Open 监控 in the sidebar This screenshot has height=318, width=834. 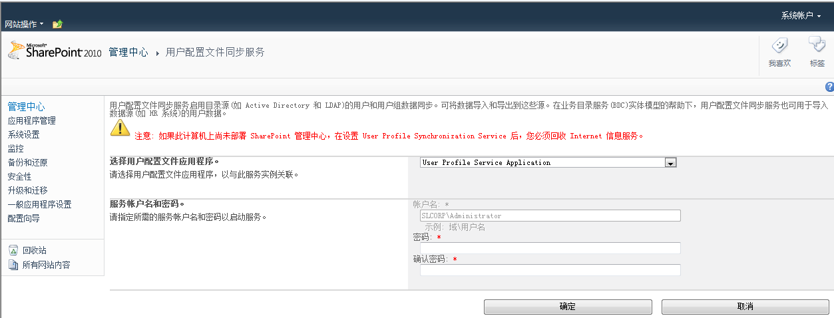click(15, 148)
